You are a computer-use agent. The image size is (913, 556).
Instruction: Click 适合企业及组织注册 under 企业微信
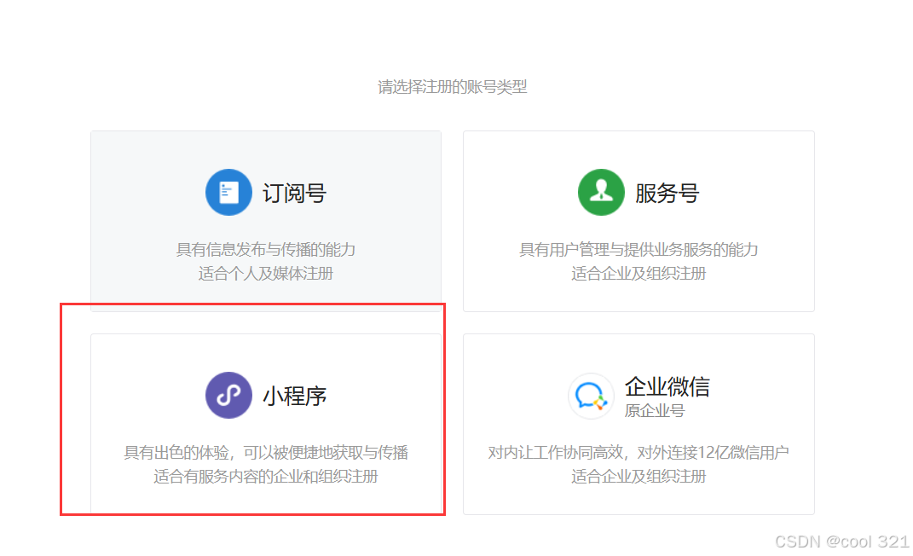pyautogui.click(x=639, y=476)
